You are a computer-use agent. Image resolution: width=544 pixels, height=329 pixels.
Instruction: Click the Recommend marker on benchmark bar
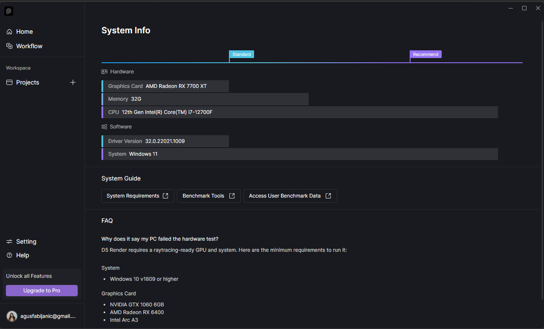click(x=425, y=55)
